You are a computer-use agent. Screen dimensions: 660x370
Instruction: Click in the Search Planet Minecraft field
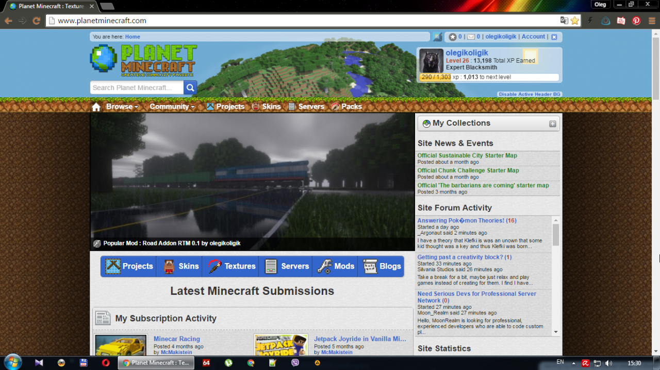click(137, 87)
